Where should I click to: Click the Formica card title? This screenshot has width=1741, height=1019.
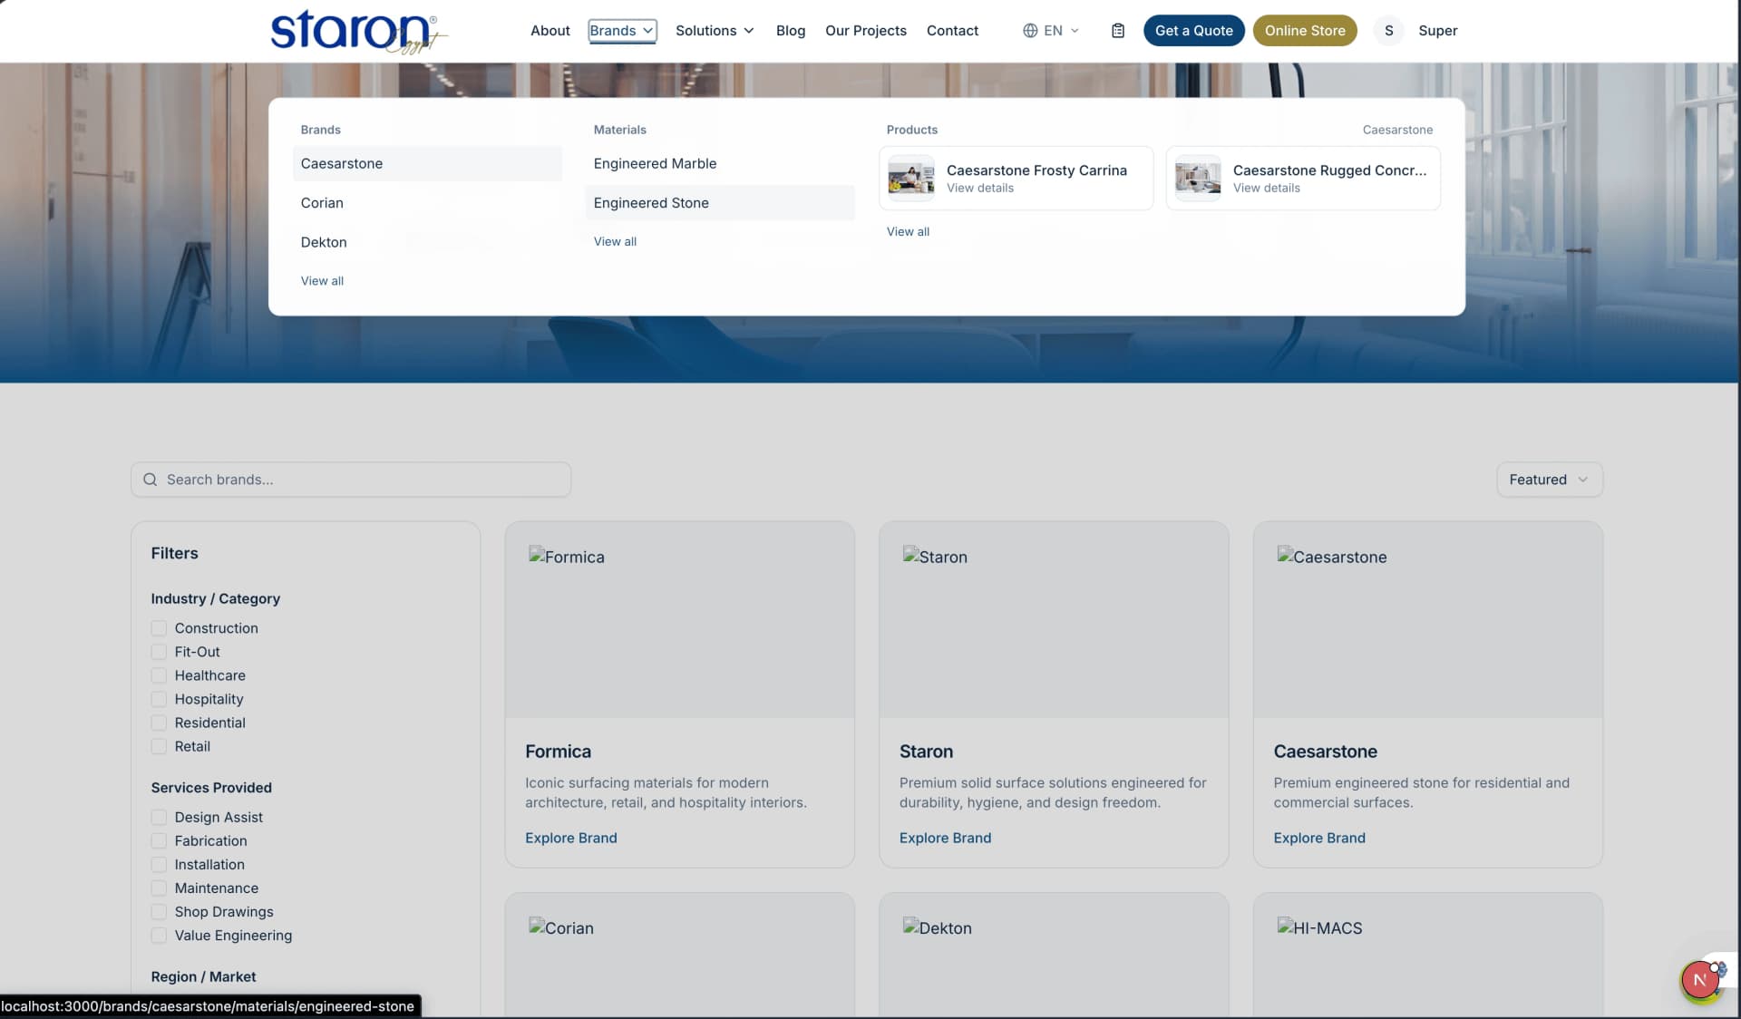(x=558, y=752)
